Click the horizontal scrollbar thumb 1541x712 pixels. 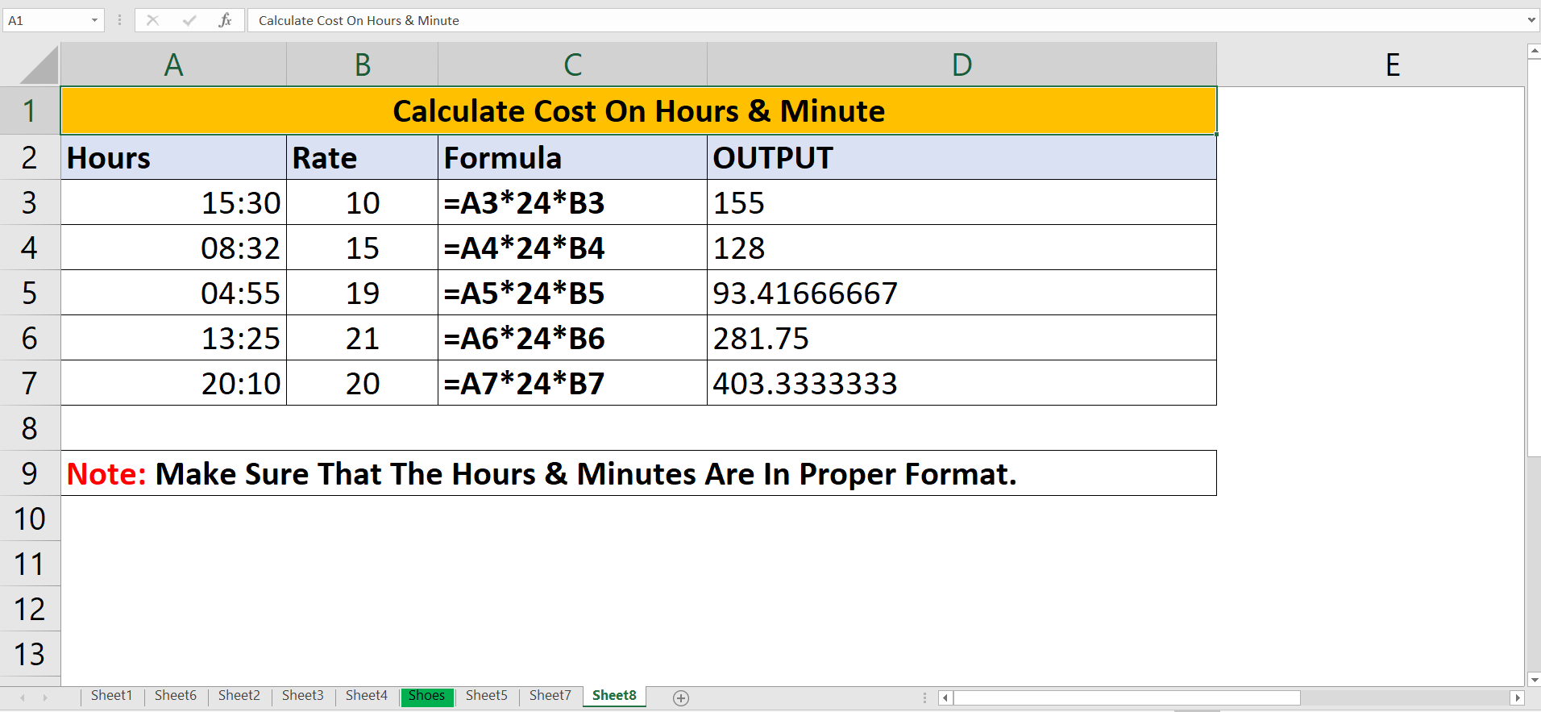click(1127, 697)
